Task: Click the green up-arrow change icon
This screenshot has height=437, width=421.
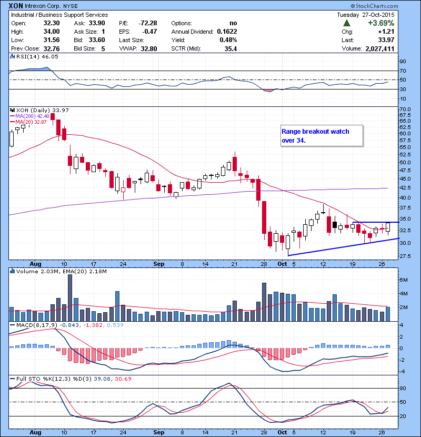Action: 347,23
